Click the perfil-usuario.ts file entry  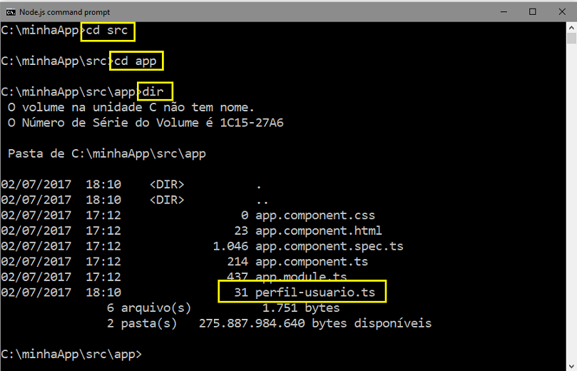[x=302, y=292]
